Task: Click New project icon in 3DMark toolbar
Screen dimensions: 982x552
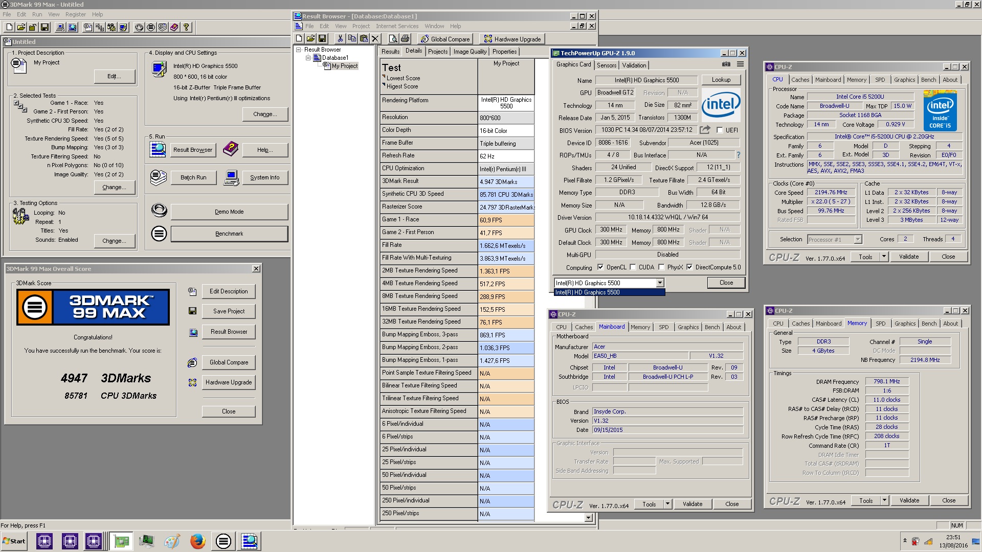Action: 9,28
